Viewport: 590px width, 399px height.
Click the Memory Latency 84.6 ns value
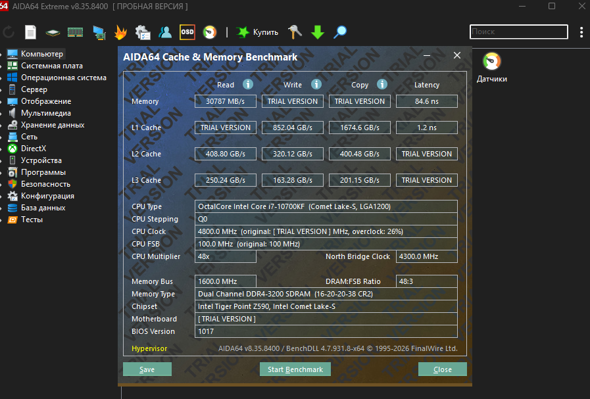pyautogui.click(x=427, y=101)
